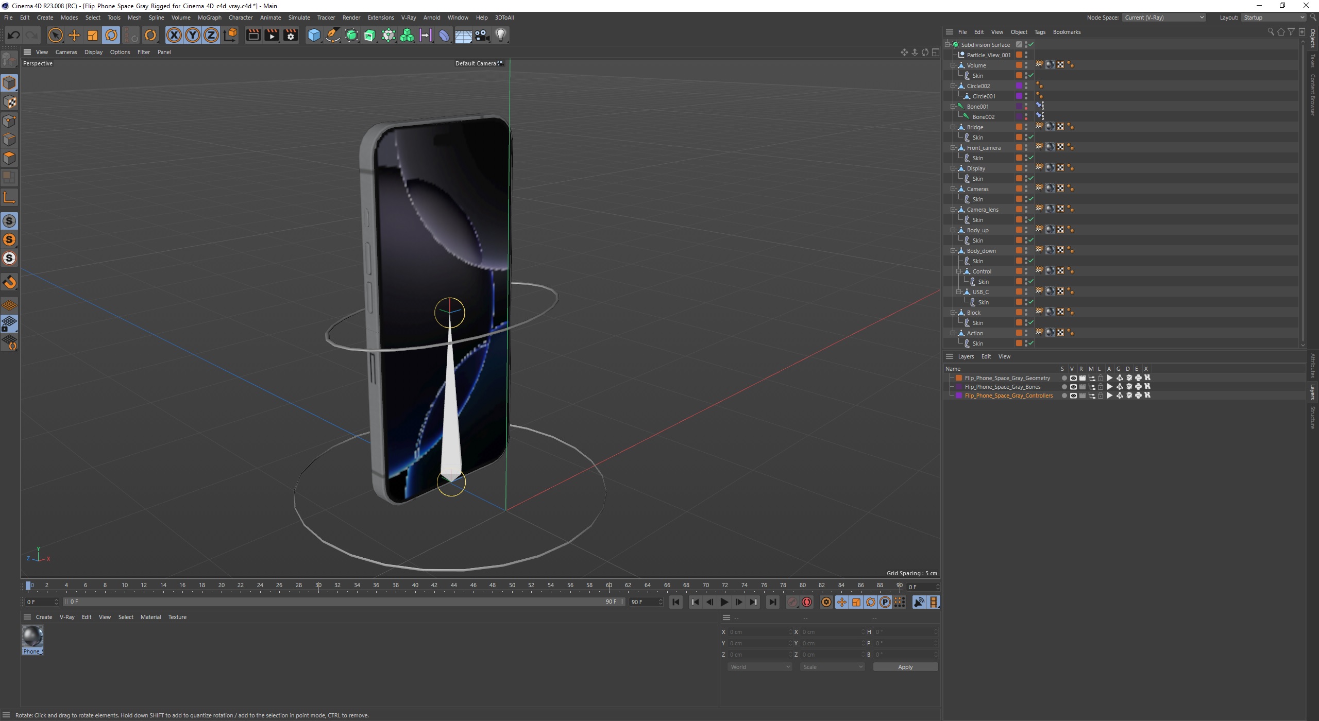
Task: Go to the start of animation
Action: [x=676, y=602]
